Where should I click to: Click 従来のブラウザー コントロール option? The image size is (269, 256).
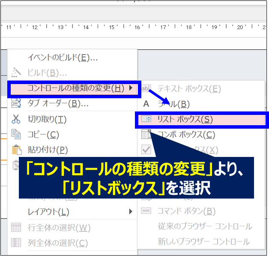click(205, 226)
